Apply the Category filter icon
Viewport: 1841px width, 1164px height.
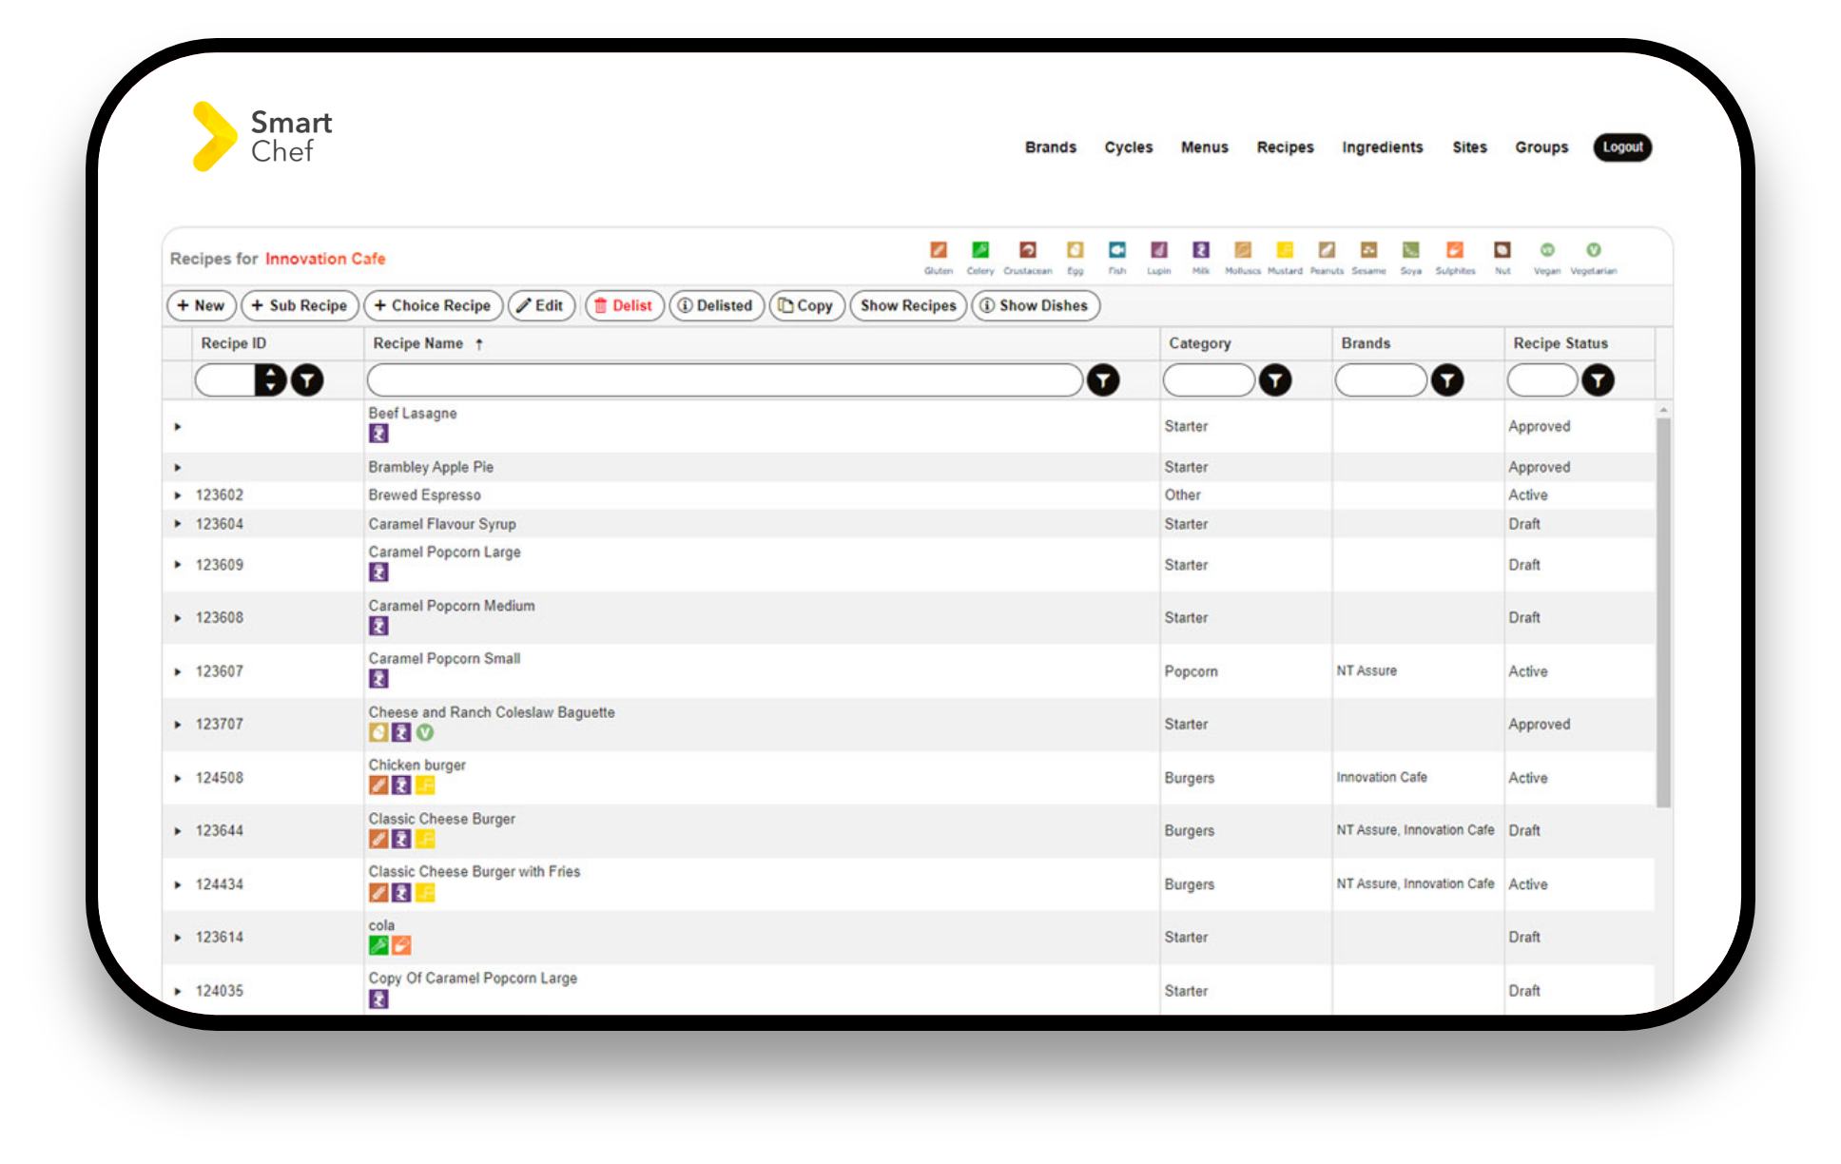click(1274, 380)
